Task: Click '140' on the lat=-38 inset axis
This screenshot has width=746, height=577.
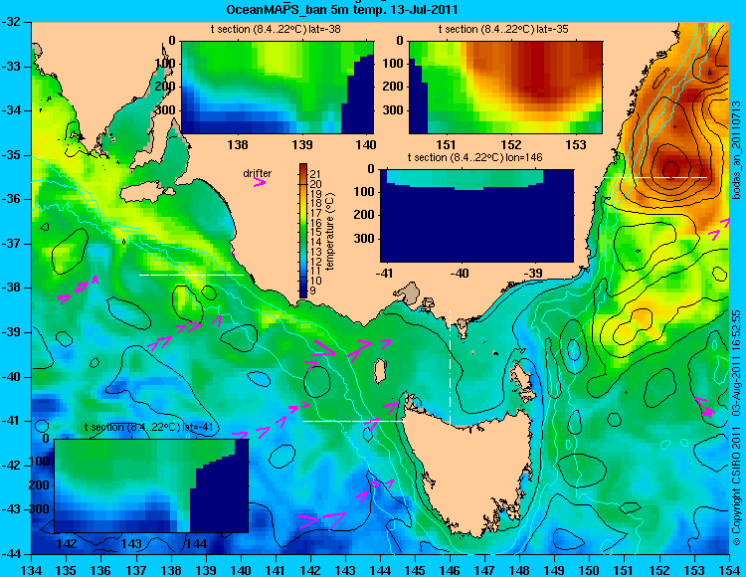Action: click(366, 145)
